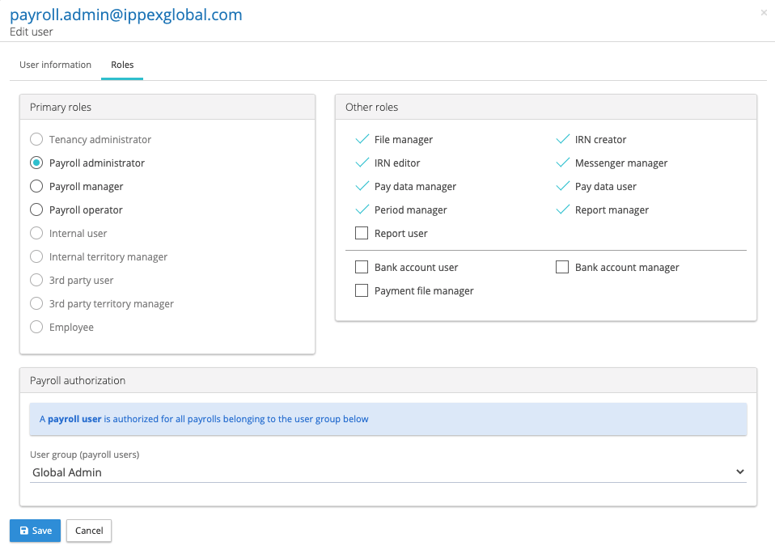Enable the Payment file manager checkbox

(x=362, y=291)
